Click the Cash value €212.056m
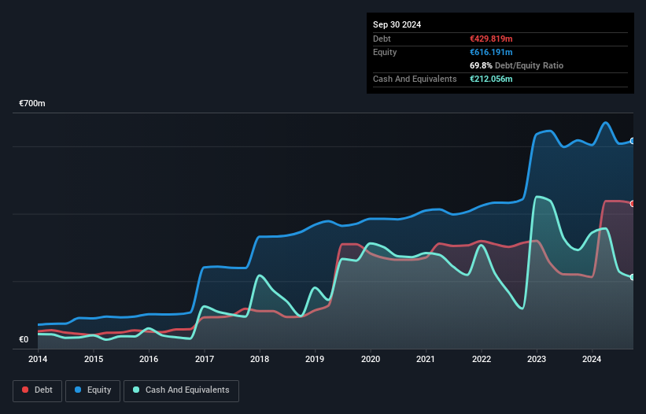The image size is (646, 414). 491,79
